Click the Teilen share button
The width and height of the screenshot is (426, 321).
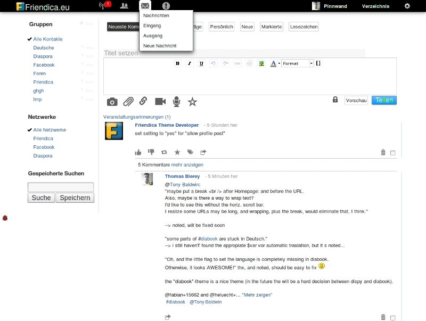(x=384, y=100)
